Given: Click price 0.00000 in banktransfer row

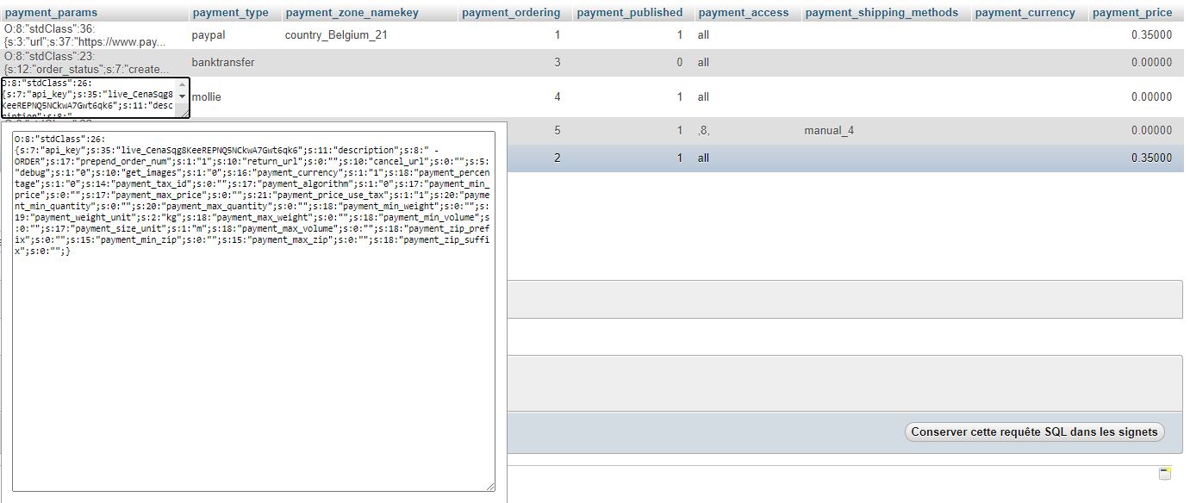Looking at the screenshot, I should pos(1151,63).
